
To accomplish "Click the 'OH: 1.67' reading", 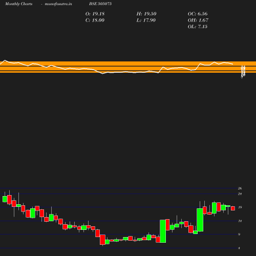I will (198, 20).
